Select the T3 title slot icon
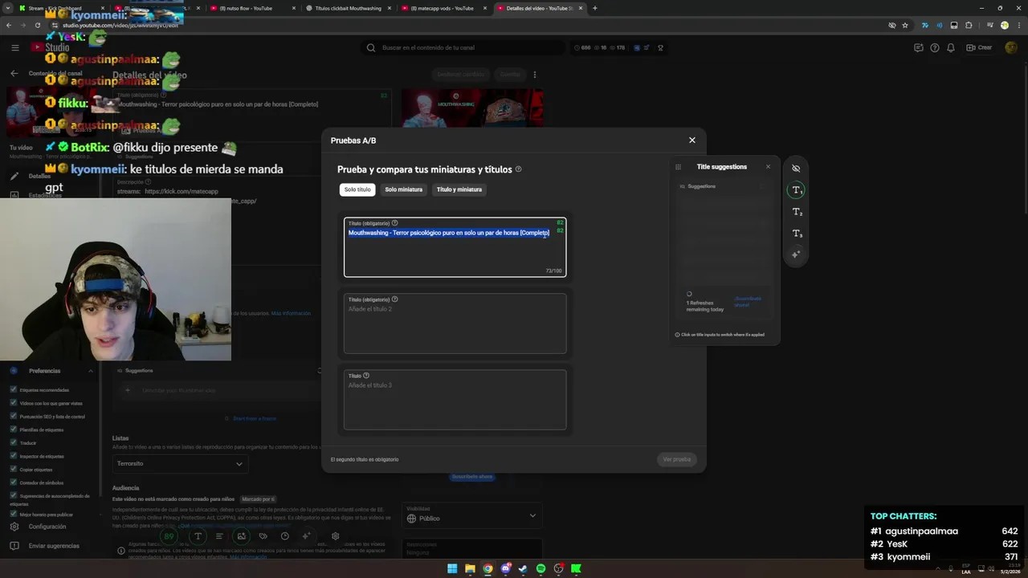The width and height of the screenshot is (1028, 578). point(797,234)
